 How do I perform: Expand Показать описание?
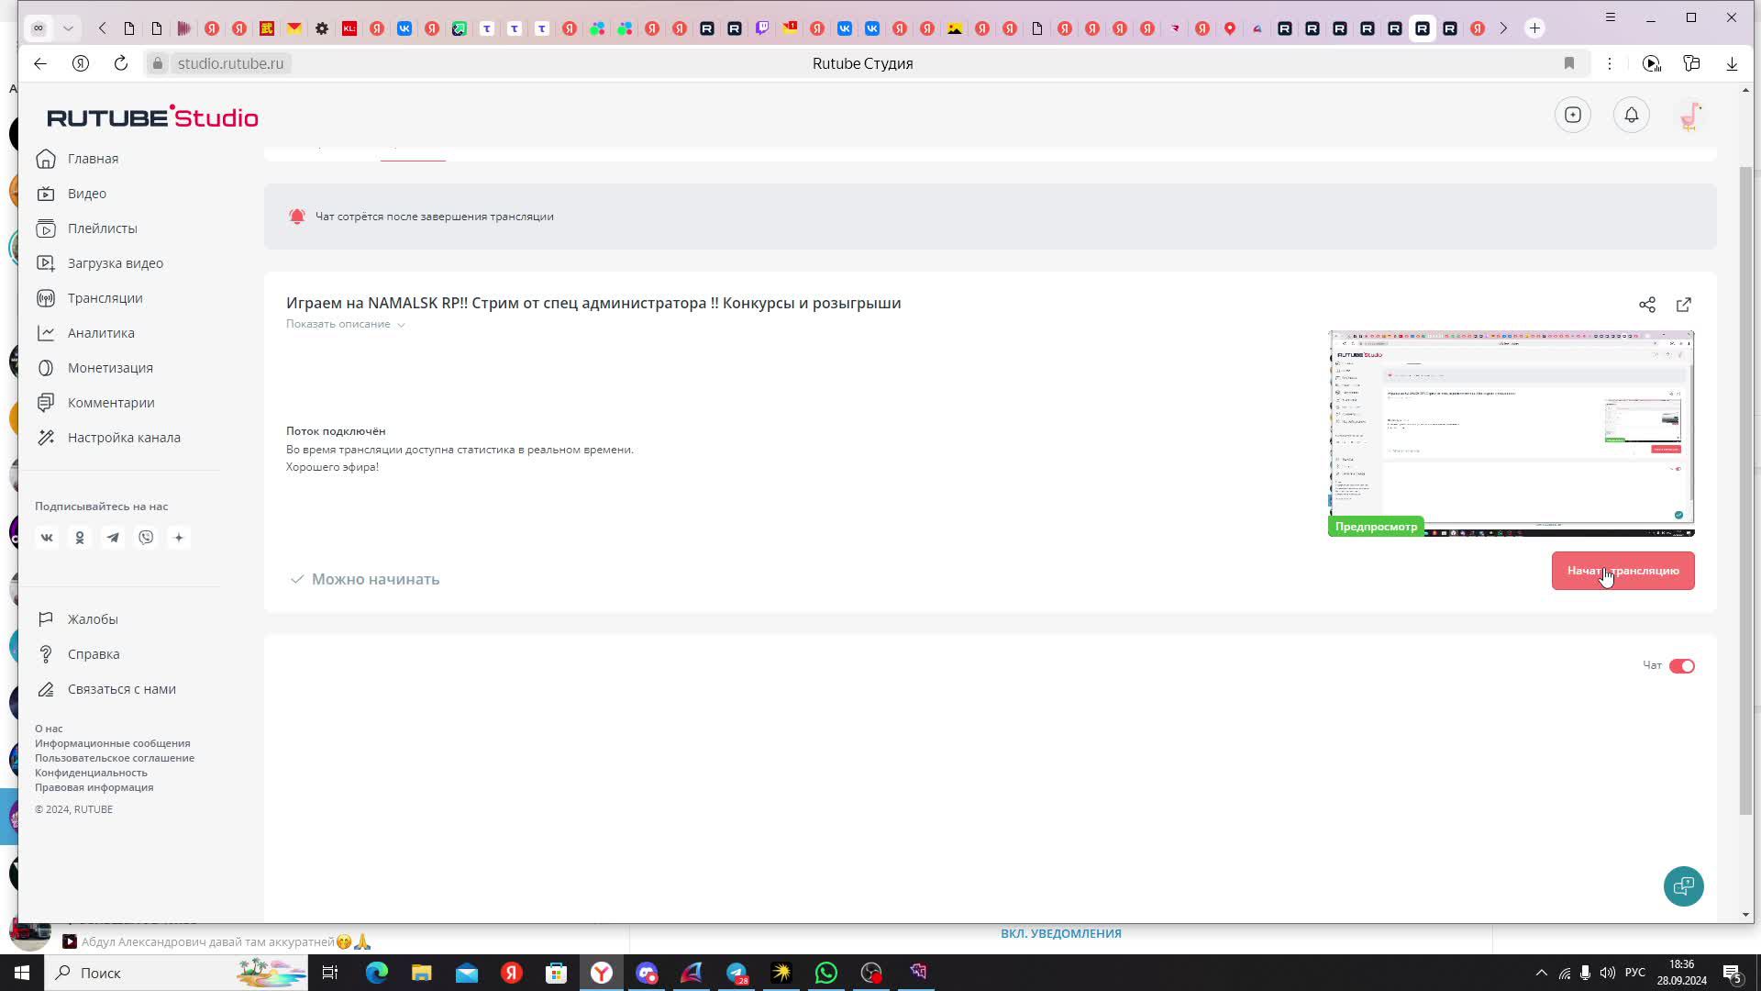tap(346, 324)
